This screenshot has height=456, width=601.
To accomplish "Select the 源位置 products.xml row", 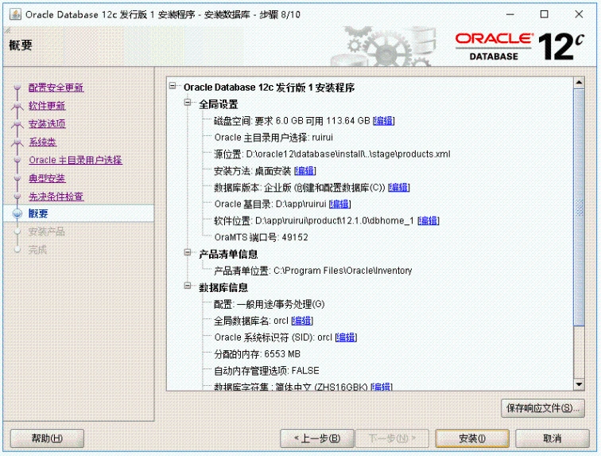I will point(332,154).
